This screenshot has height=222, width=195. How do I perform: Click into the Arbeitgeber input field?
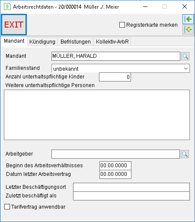tap(115, 154)
